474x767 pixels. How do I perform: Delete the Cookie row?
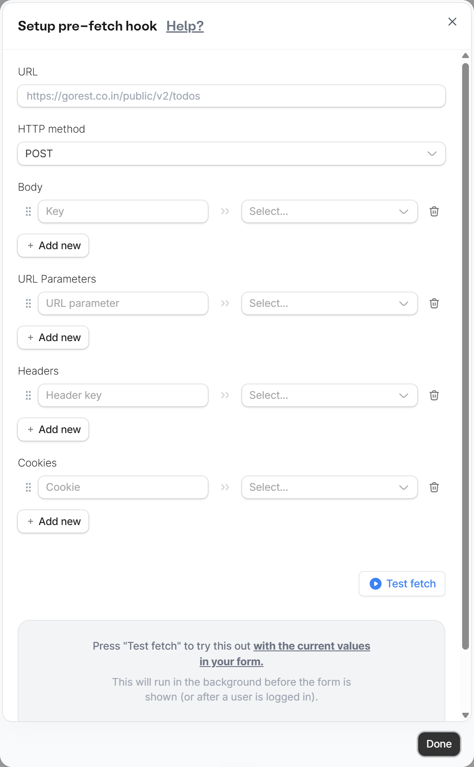[x=434, y=487]
